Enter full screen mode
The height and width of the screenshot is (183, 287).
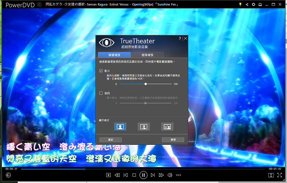279,175
